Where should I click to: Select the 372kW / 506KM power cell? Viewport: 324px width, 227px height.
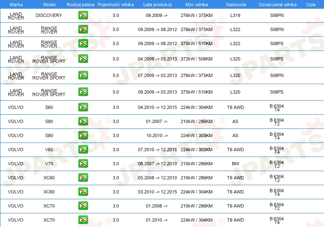coord(196,59)
